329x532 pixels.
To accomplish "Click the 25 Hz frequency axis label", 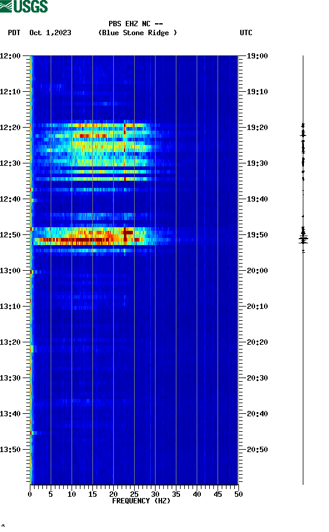I will tap(134, 494).
